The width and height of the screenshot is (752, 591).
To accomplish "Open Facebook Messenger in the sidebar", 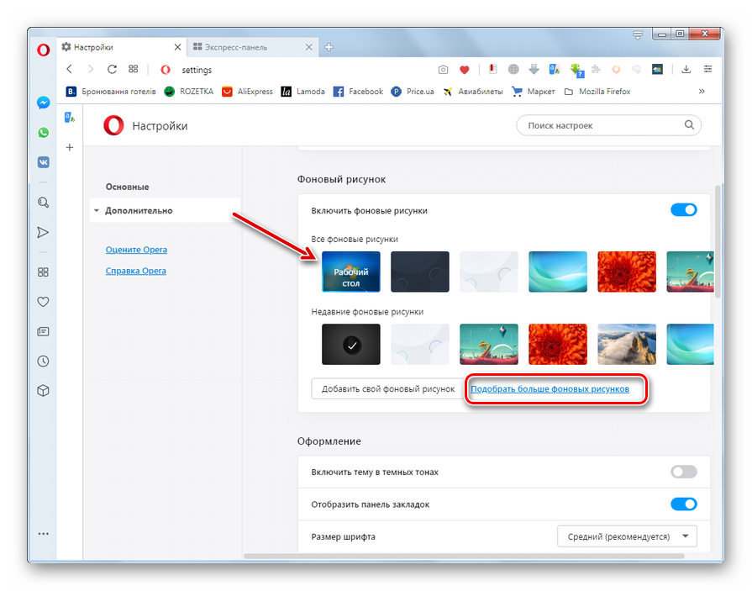I will pyautogui.click(x=43, y=103).
